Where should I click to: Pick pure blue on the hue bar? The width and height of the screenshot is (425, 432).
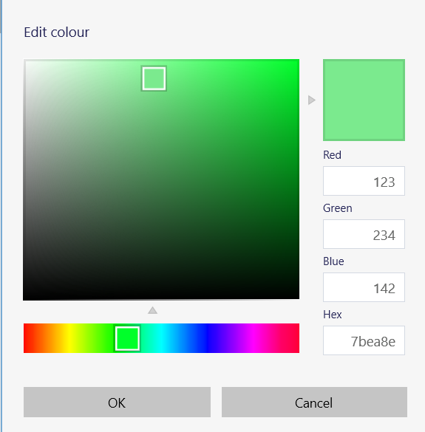click(208, 338)
